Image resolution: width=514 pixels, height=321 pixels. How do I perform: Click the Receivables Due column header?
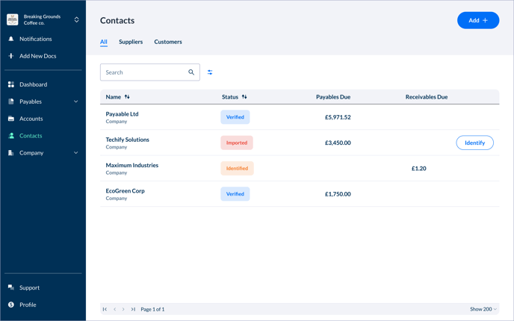(x=426, y=97)
